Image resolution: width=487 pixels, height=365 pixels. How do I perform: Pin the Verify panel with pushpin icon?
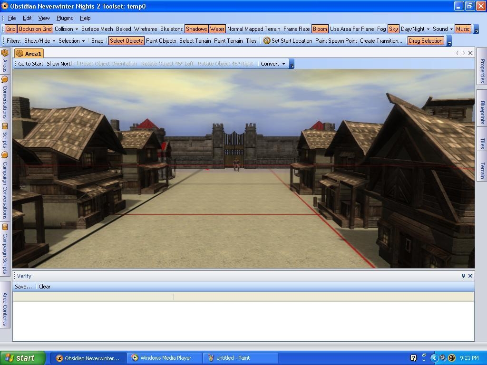pyautogui.click(x=463, y=276)
